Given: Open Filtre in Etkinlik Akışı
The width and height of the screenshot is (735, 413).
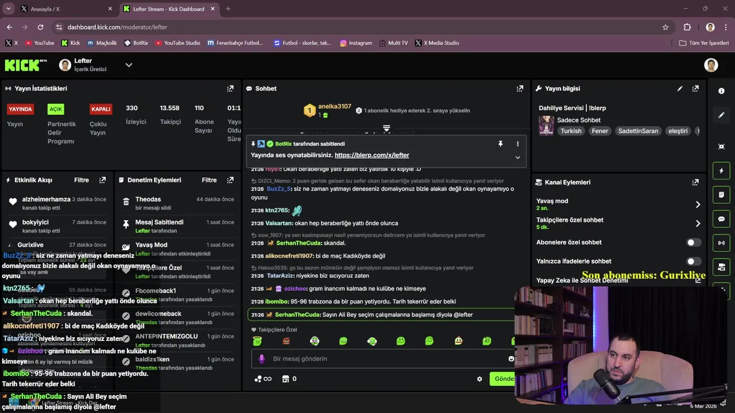Looking at the screenshot, I should 82,180.
